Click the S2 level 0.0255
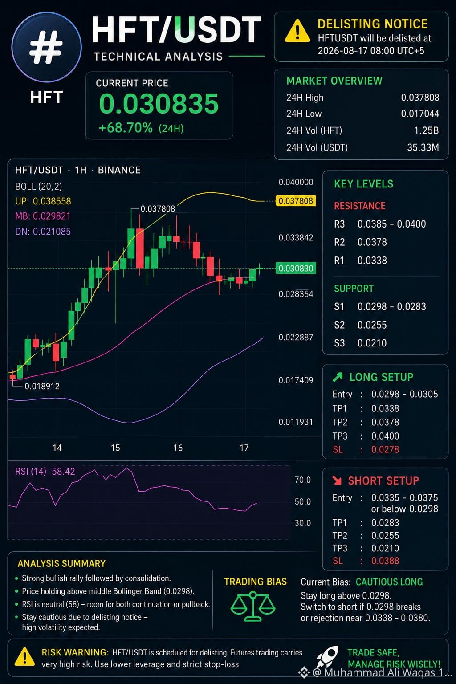Viewport: 456px width, 684px height. coord(360,325)
